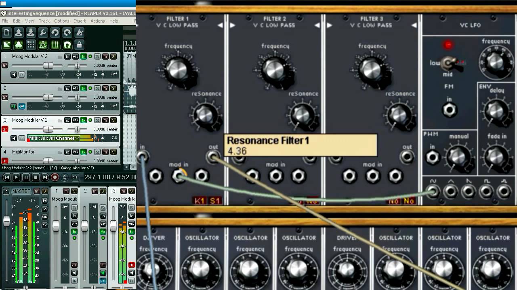Click the K1 button under Filter 1
The width and height of the screenshot is (517, 290).
(200, 201)
